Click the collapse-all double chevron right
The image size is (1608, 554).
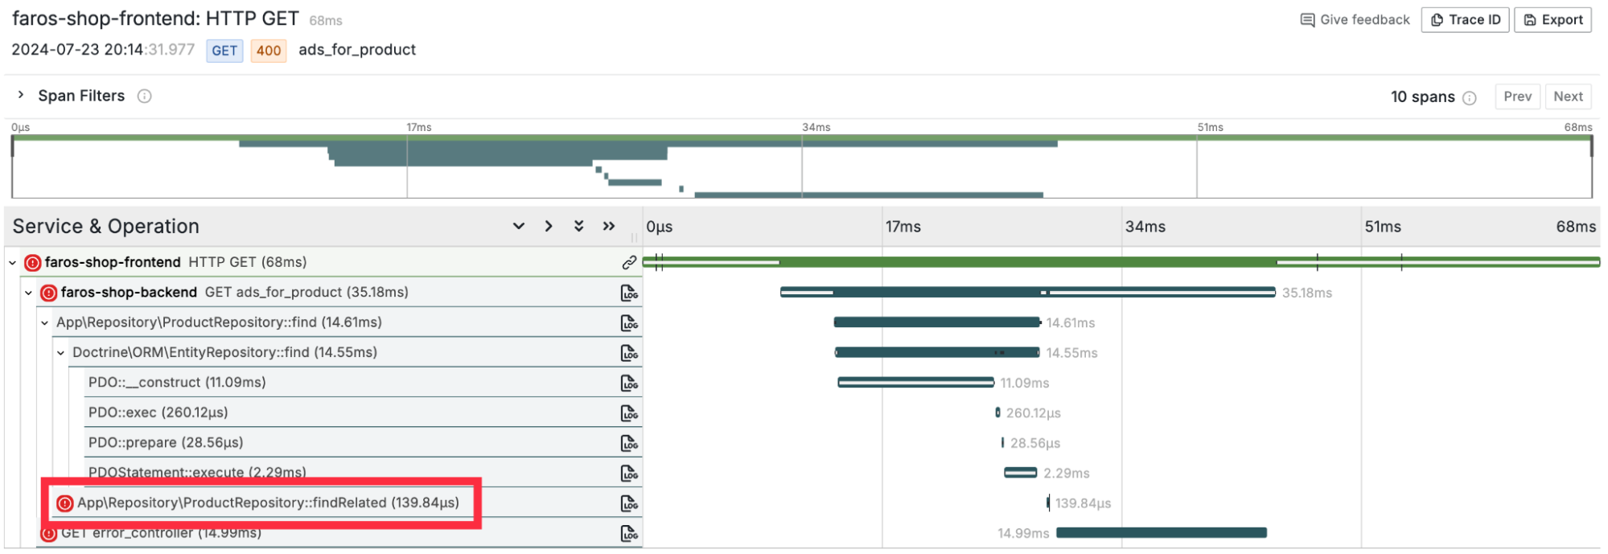point(609,226)
